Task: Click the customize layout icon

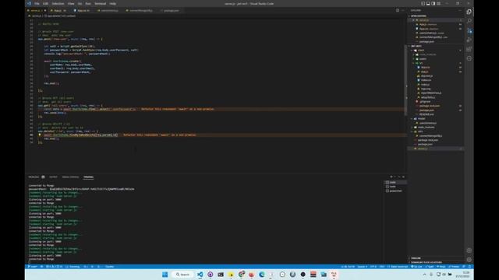Action: coord(439,3)
